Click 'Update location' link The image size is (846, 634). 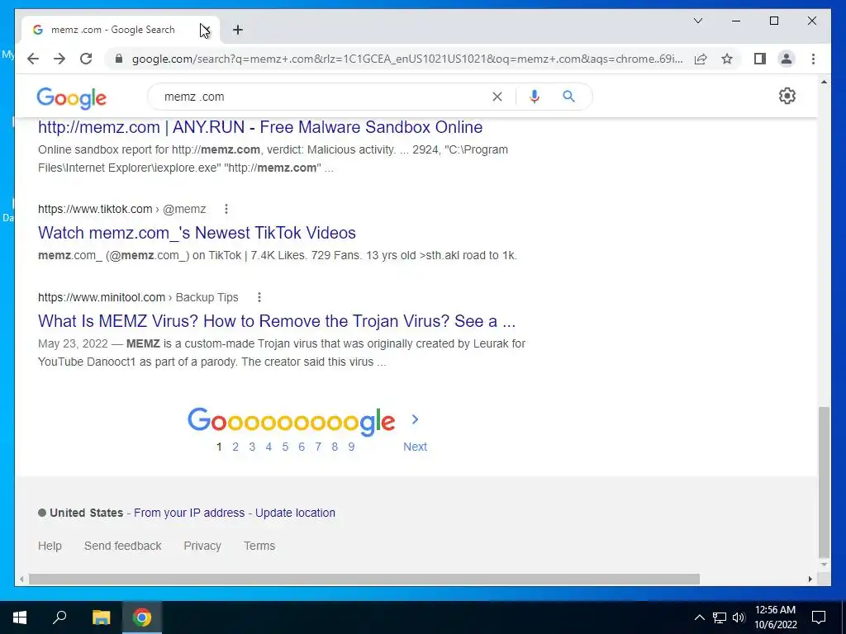point(295,513)
